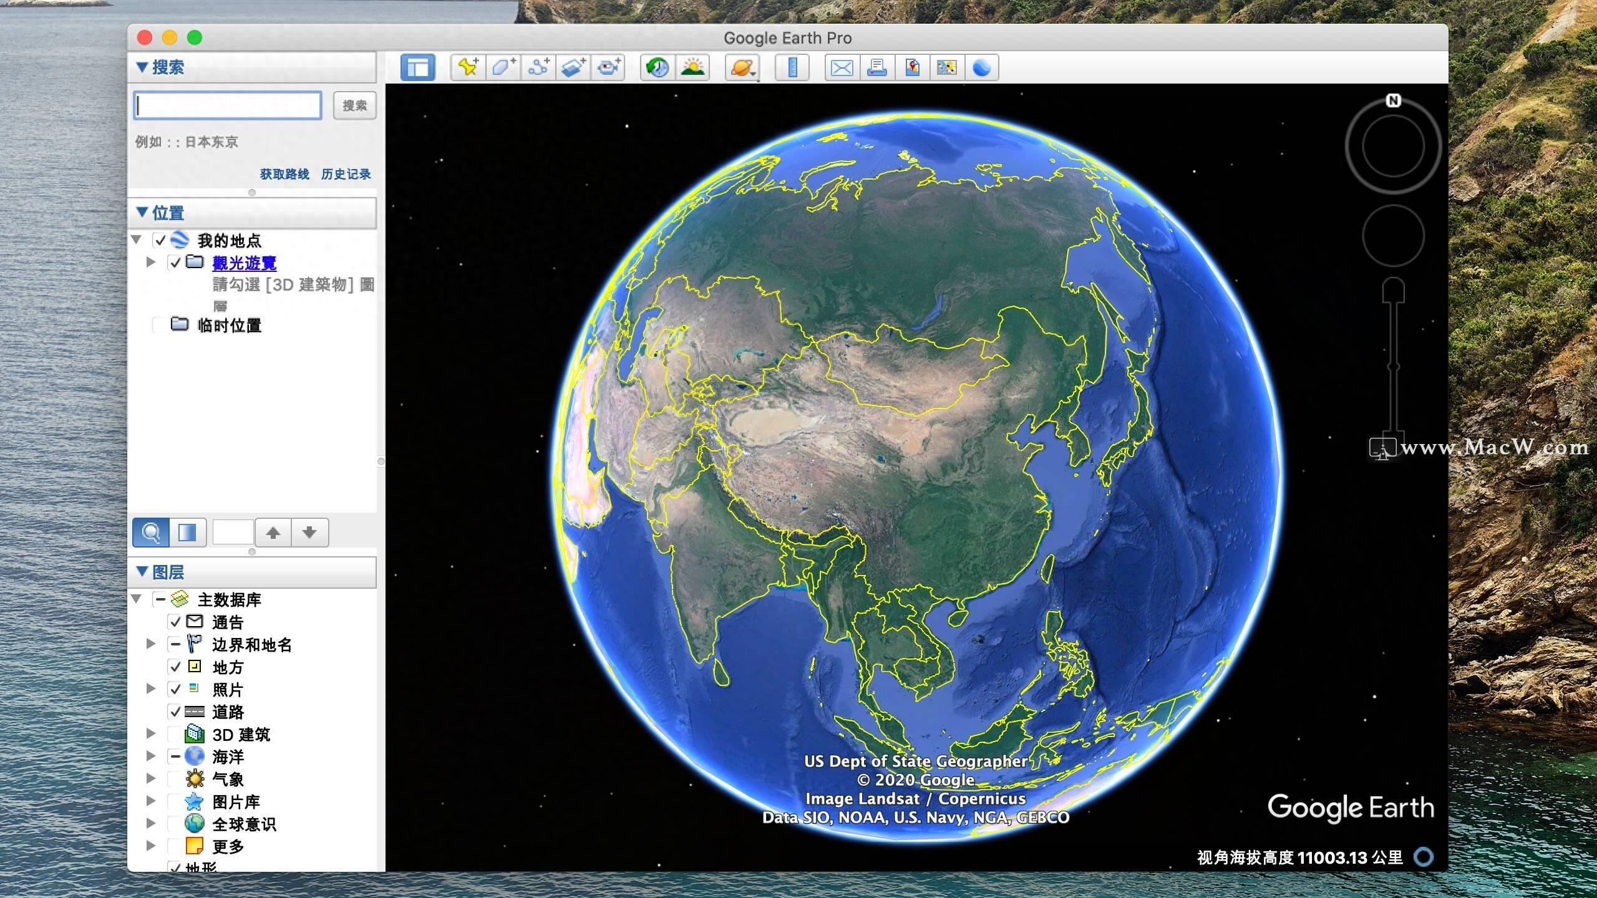
Task: Open the 获取路线 directions link
Action: coord(284,174)
